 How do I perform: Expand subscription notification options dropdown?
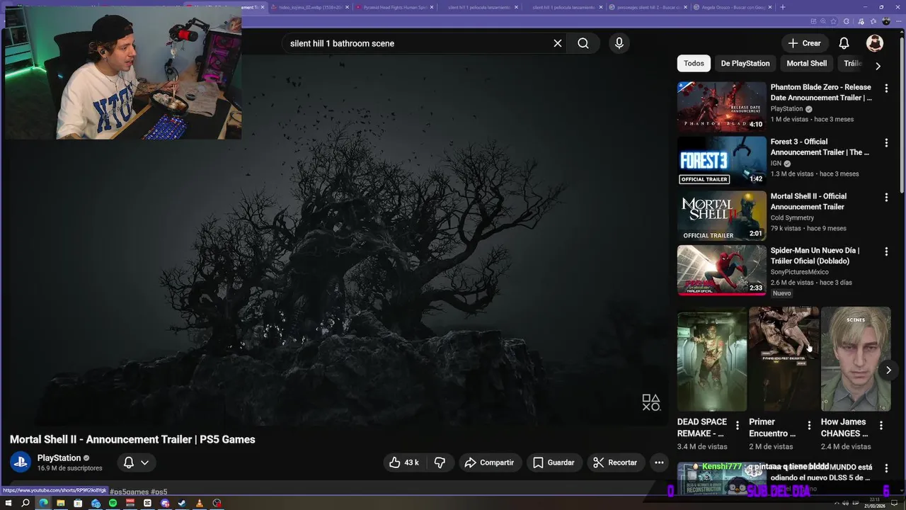144,463
